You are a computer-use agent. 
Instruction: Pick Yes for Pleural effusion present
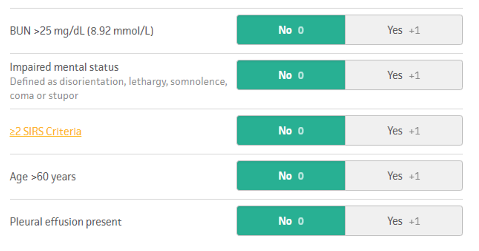pos(404,221)
